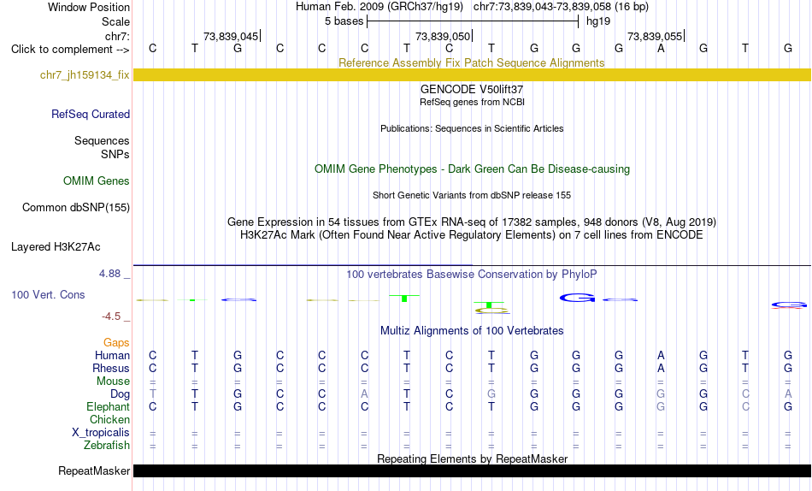Click the Rhesus species row label
This screenshot has height=491, width=812.
(111, 368)
